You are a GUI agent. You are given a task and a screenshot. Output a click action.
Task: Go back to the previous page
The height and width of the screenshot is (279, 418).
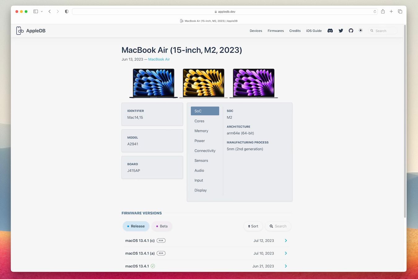50,11
